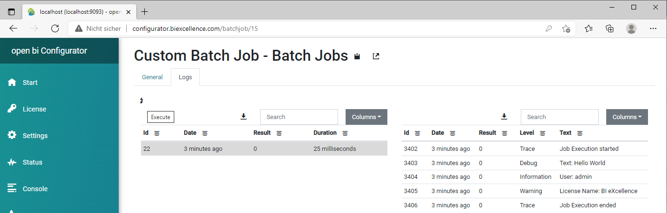The image size is (667, 213).
Task: Click the browser refresh button
Action: coord(55,28)
